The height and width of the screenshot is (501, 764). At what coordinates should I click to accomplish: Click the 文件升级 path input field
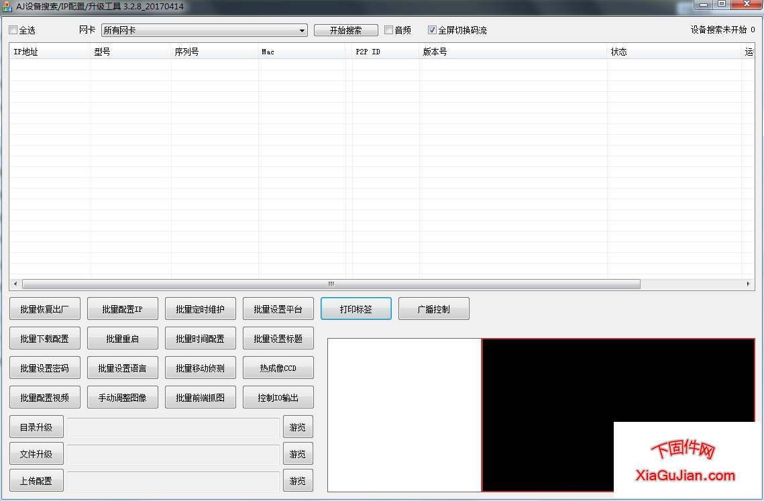pos(174,454)
